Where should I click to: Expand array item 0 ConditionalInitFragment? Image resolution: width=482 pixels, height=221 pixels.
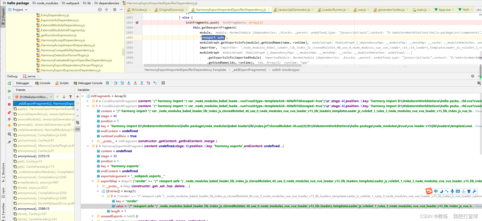88,101
